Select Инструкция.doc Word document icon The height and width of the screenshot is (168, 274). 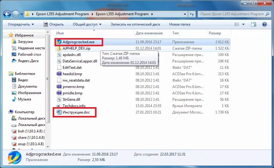point(59,112)
